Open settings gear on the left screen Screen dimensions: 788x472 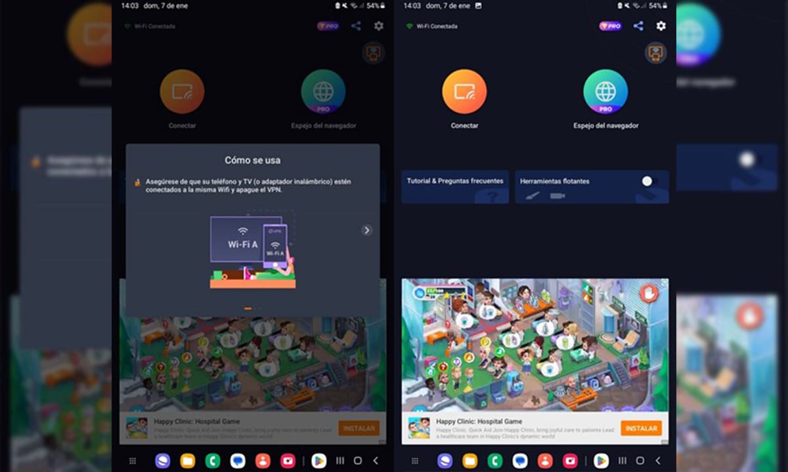(379, 26)
